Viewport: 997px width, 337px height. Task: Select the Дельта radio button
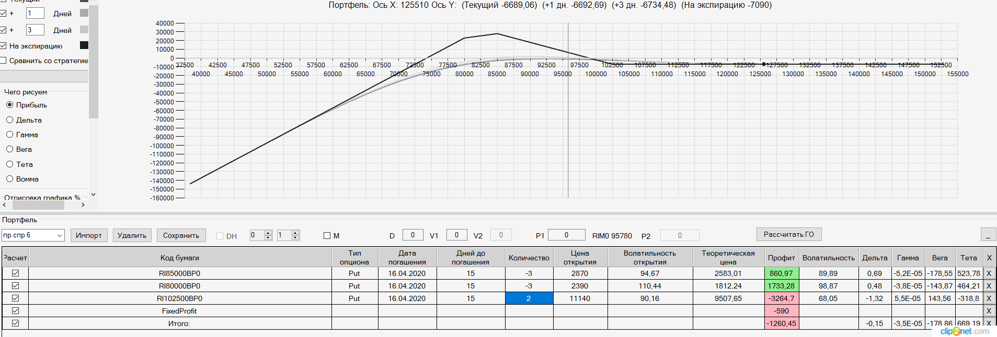click(9, 120)
